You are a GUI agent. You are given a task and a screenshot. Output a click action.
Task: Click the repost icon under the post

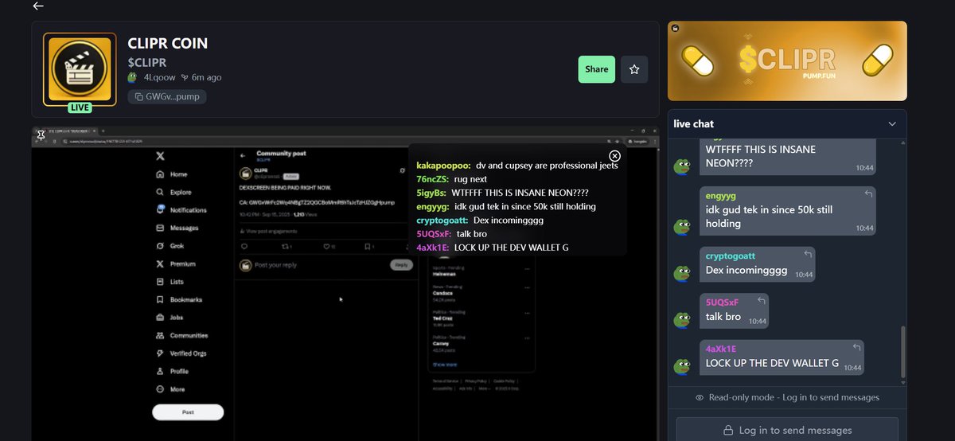[x=286, y=247]
